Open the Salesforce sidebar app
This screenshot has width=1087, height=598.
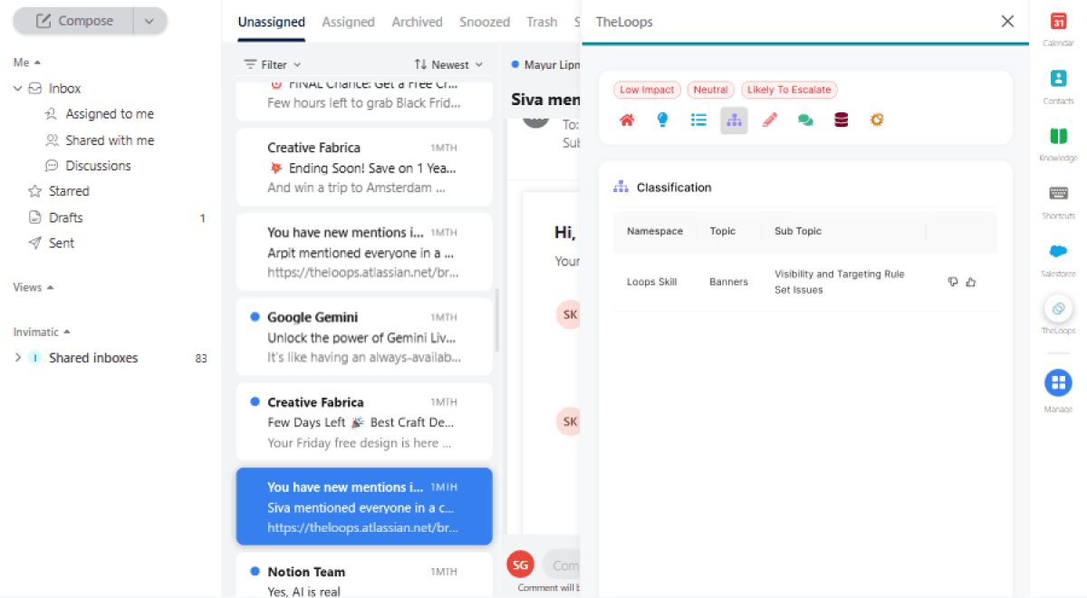(x=1058, y=251)
